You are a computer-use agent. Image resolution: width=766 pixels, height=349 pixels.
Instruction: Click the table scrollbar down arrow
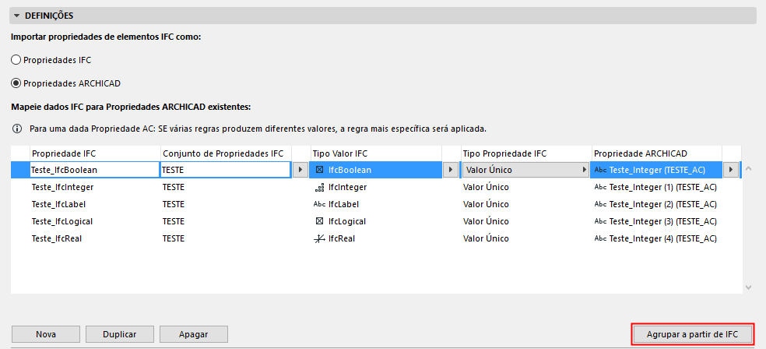[x=749, y=287]
